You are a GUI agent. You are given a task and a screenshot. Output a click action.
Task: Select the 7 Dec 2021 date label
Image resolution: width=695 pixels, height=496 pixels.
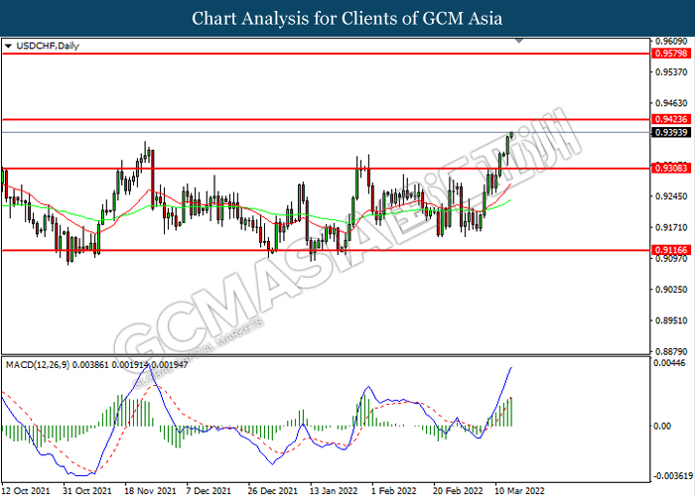[x=208, y=491]
